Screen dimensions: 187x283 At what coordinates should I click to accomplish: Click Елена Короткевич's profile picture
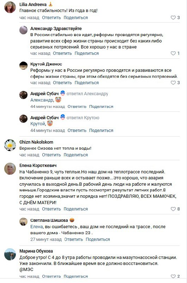(x=10, y=169)
